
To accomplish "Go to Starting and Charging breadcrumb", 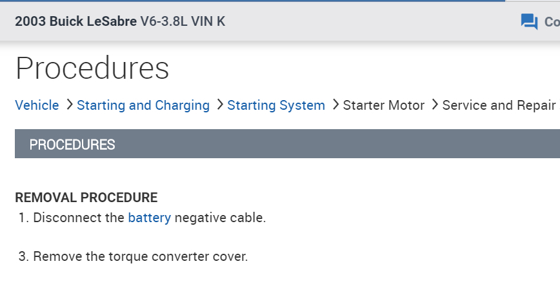I will pos(143,105).
